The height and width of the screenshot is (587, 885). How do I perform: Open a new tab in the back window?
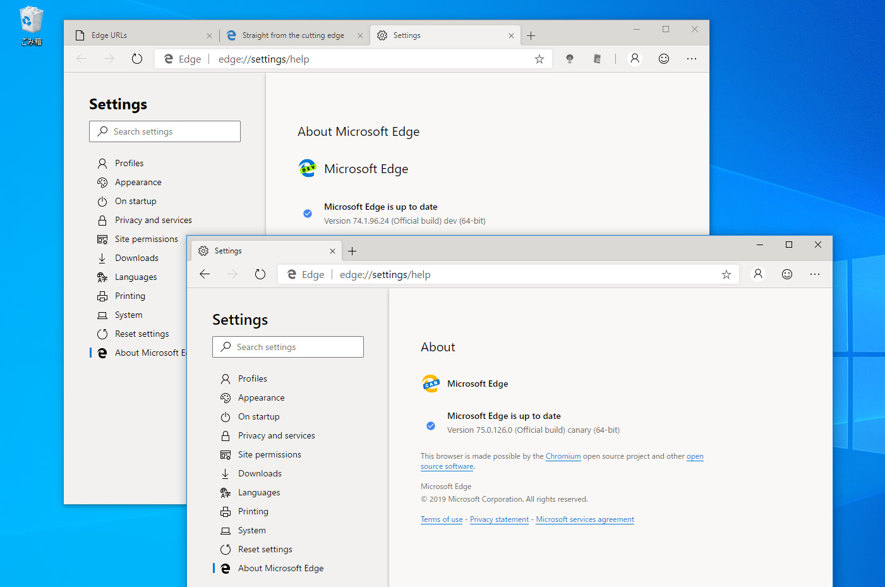[x=531, y=35]
